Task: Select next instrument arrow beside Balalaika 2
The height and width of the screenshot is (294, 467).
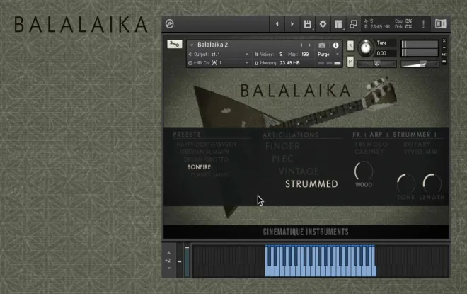Action: pyautogui.click(x=310, y=45)
